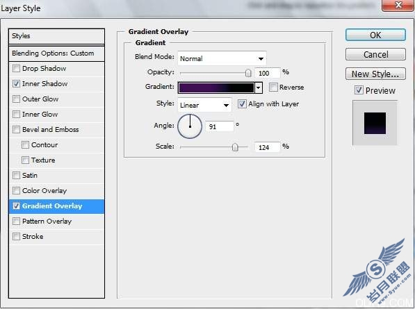The height and width of the screenshot is (309, 415).
Task: Click the Scale value field
Action: click(x=268, y=147)
